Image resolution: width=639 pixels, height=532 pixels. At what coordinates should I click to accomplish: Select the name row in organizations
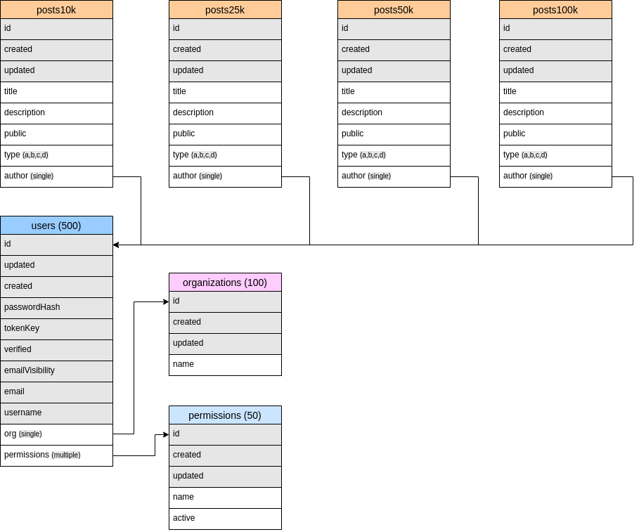(226, 365)
